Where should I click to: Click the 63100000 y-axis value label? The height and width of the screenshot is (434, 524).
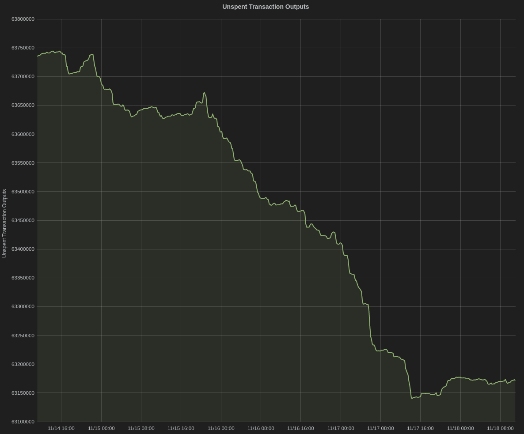(x=23, y=422)
